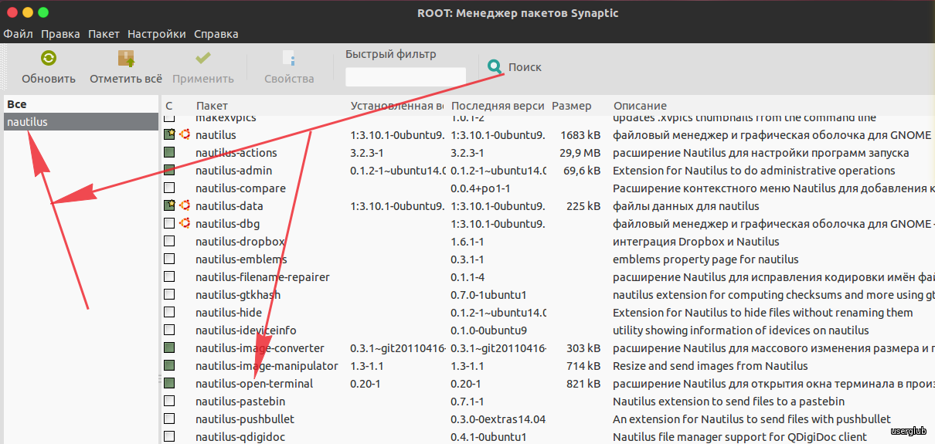Toggle checkbox for nautilus-data
935x444 pixels.
pyautogui.click(x=169, y=205)
